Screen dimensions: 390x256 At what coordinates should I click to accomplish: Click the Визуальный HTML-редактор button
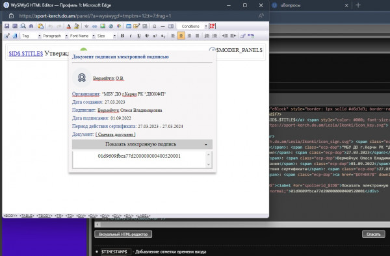[123, 234]
